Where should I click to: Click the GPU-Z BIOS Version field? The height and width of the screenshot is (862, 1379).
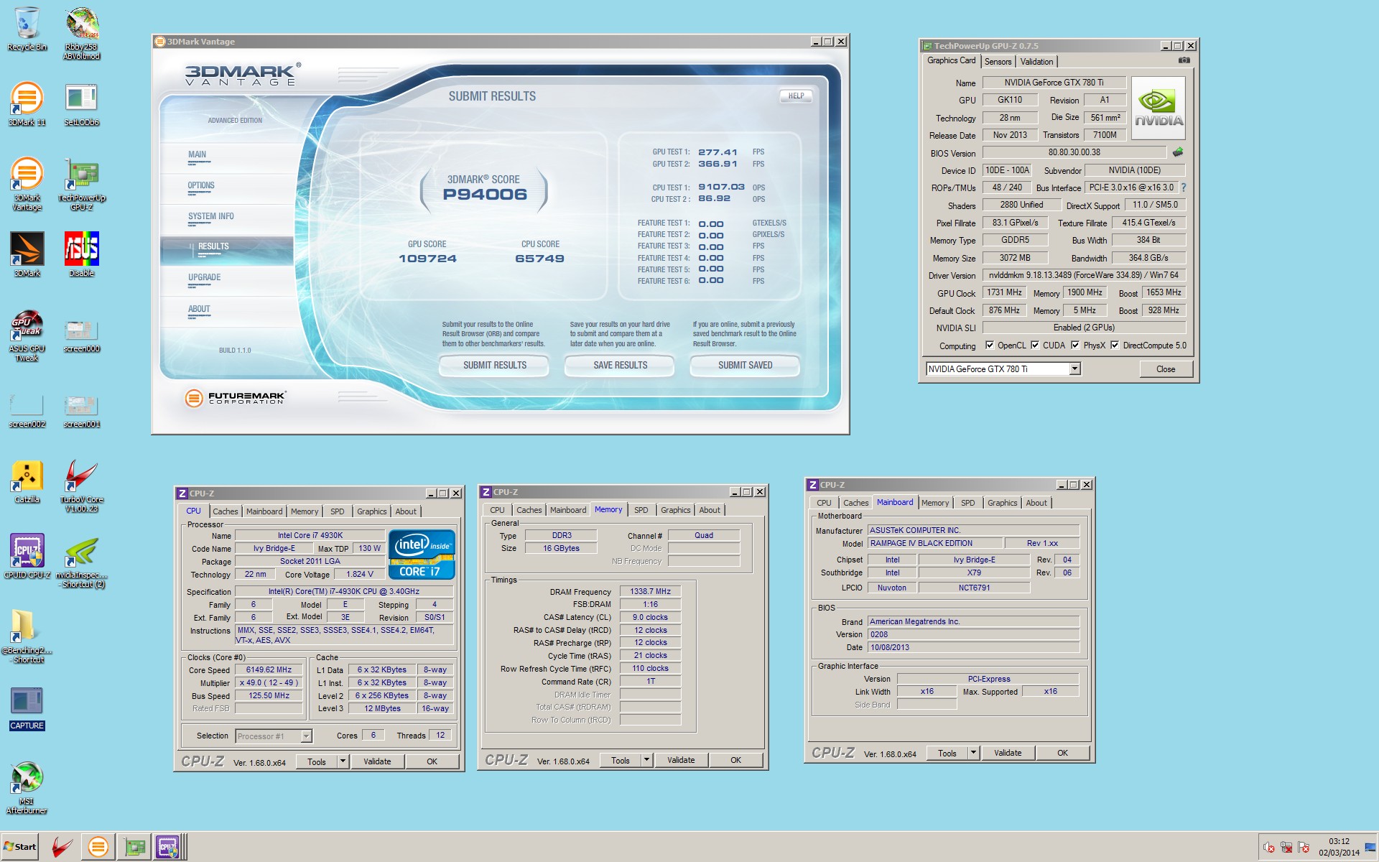pyautogui.click(x=1074, y=152)
